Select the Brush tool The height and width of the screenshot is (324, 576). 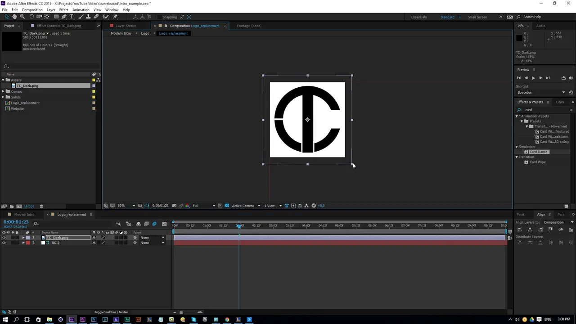pos(81,17)
